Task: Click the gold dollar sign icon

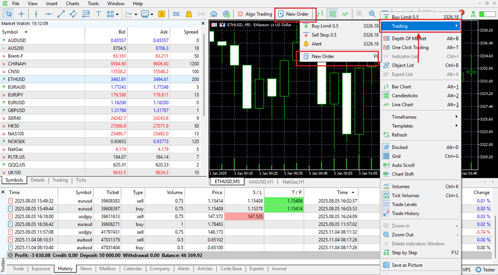Action: click(x=161, y=14)
